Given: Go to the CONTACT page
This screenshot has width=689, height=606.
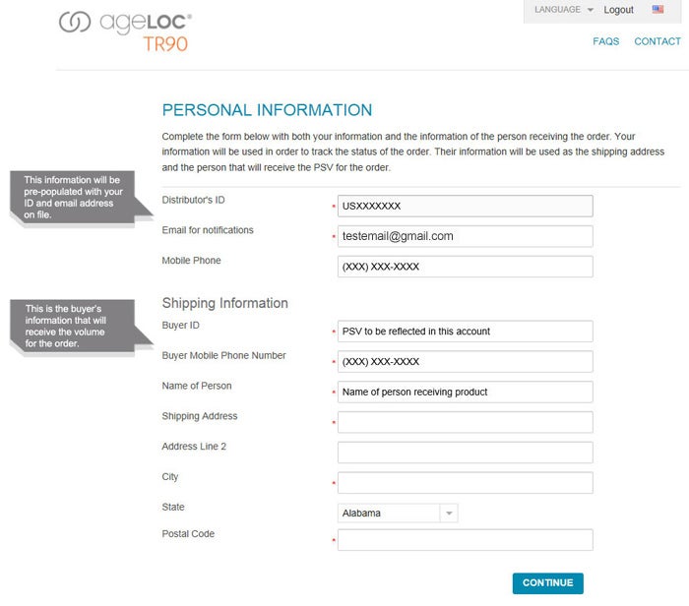Looking at the screenshot, I should (x=658, y=41).
